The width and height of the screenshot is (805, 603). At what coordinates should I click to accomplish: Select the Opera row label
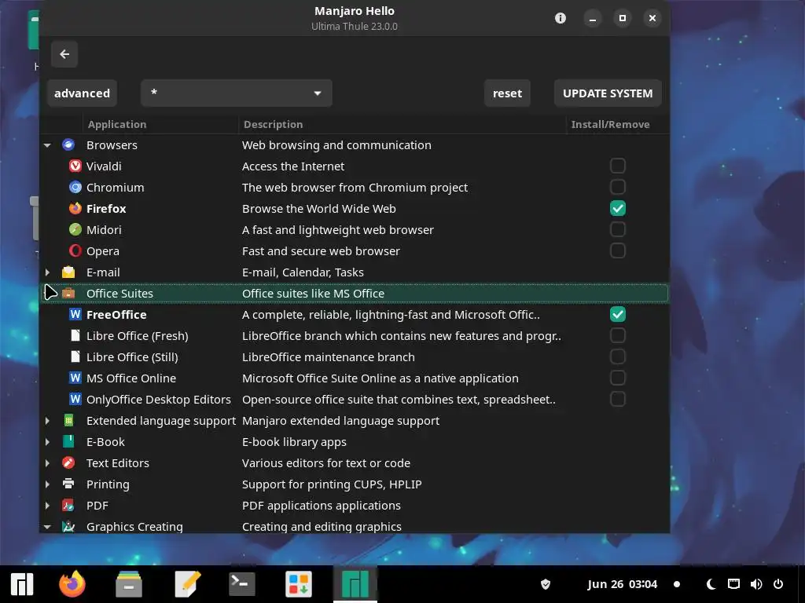(103, 251)
